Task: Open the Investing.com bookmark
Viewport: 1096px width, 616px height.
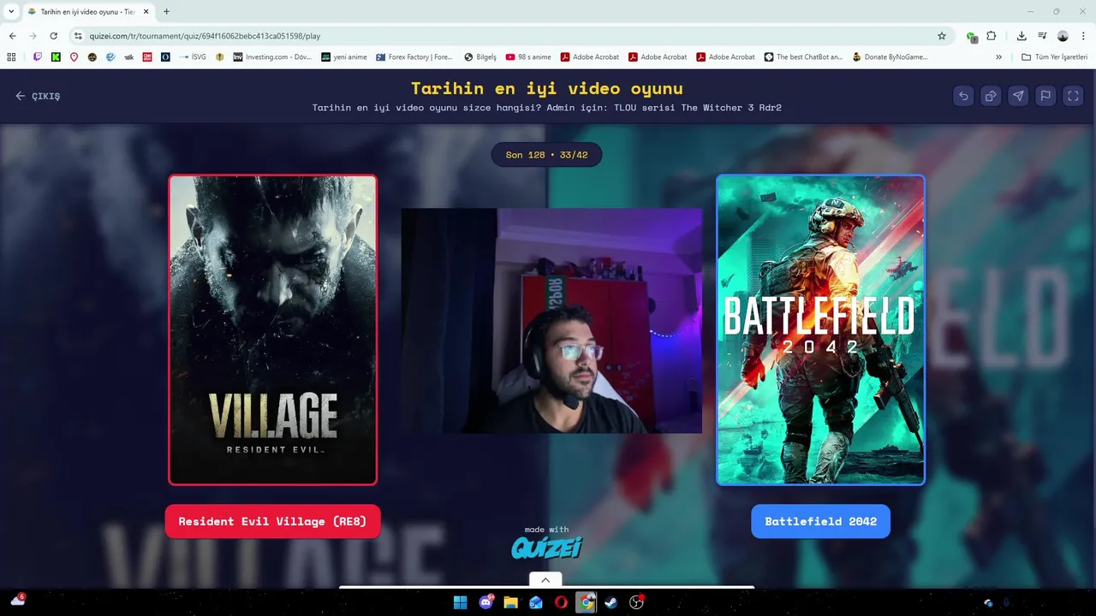Action: click(273, 57)
